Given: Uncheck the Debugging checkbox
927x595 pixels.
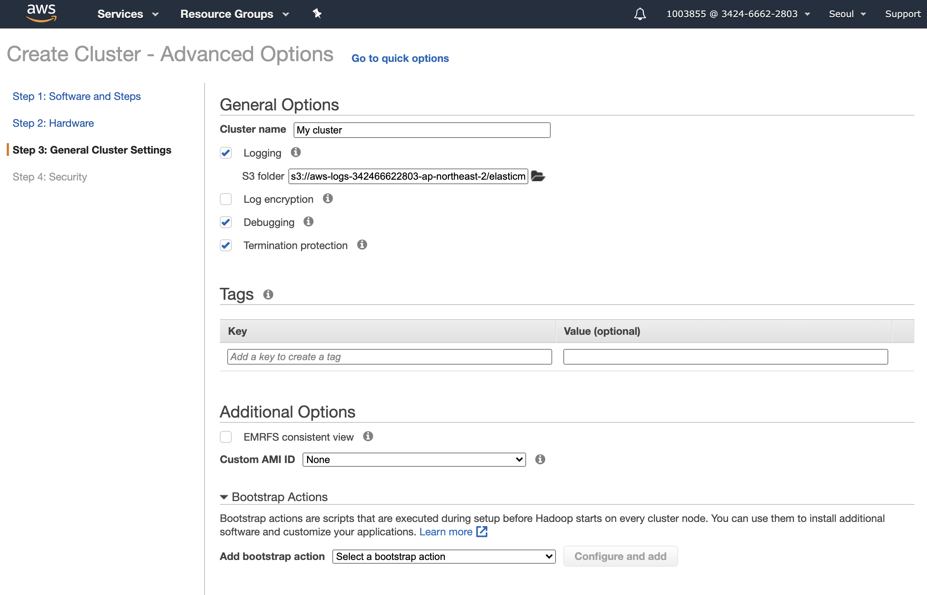Looking at the screenshot, I should click(x=226, y=222).
